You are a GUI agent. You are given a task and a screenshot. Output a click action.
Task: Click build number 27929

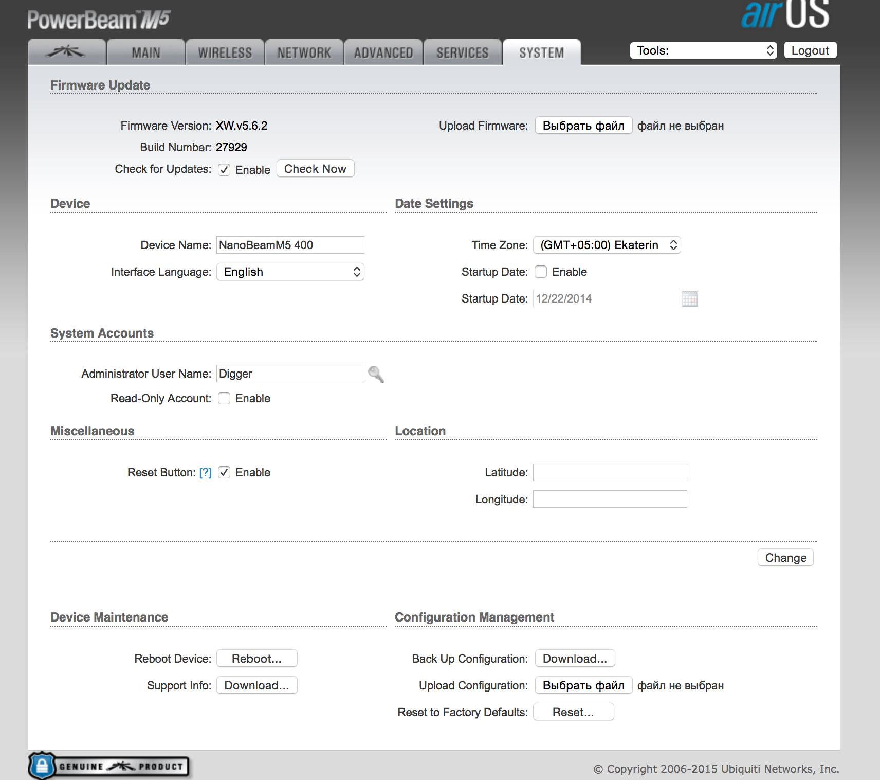[x=231, y=147]
